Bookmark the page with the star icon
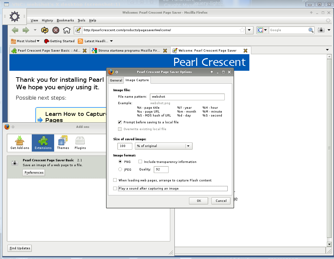This screenshot has width=334, height=259. (242, 30)
